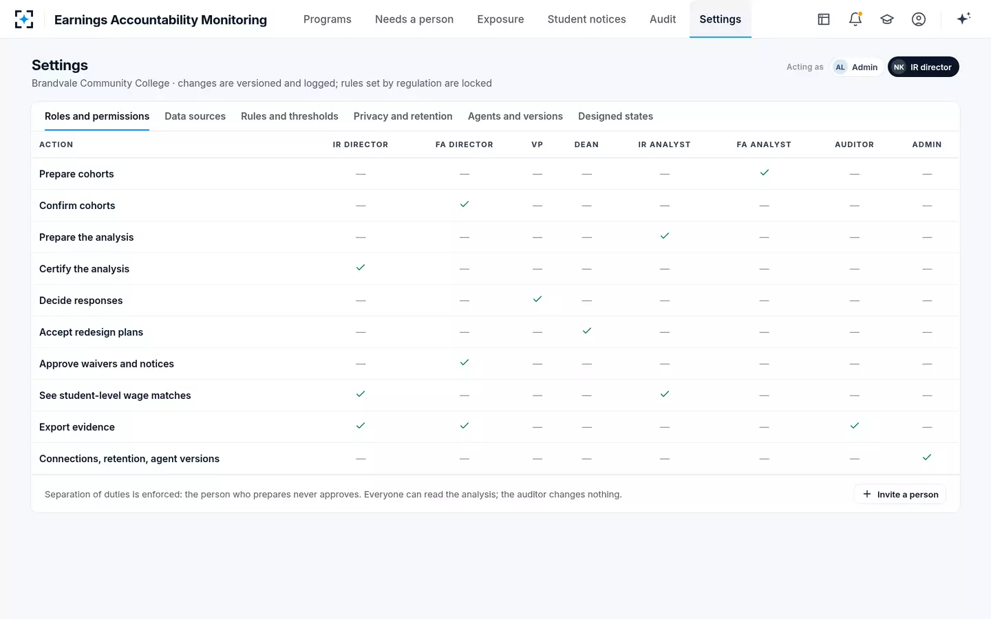Screen dimensions: 991x619
Task: Click the ACTION column header
Action: (56, 144)
